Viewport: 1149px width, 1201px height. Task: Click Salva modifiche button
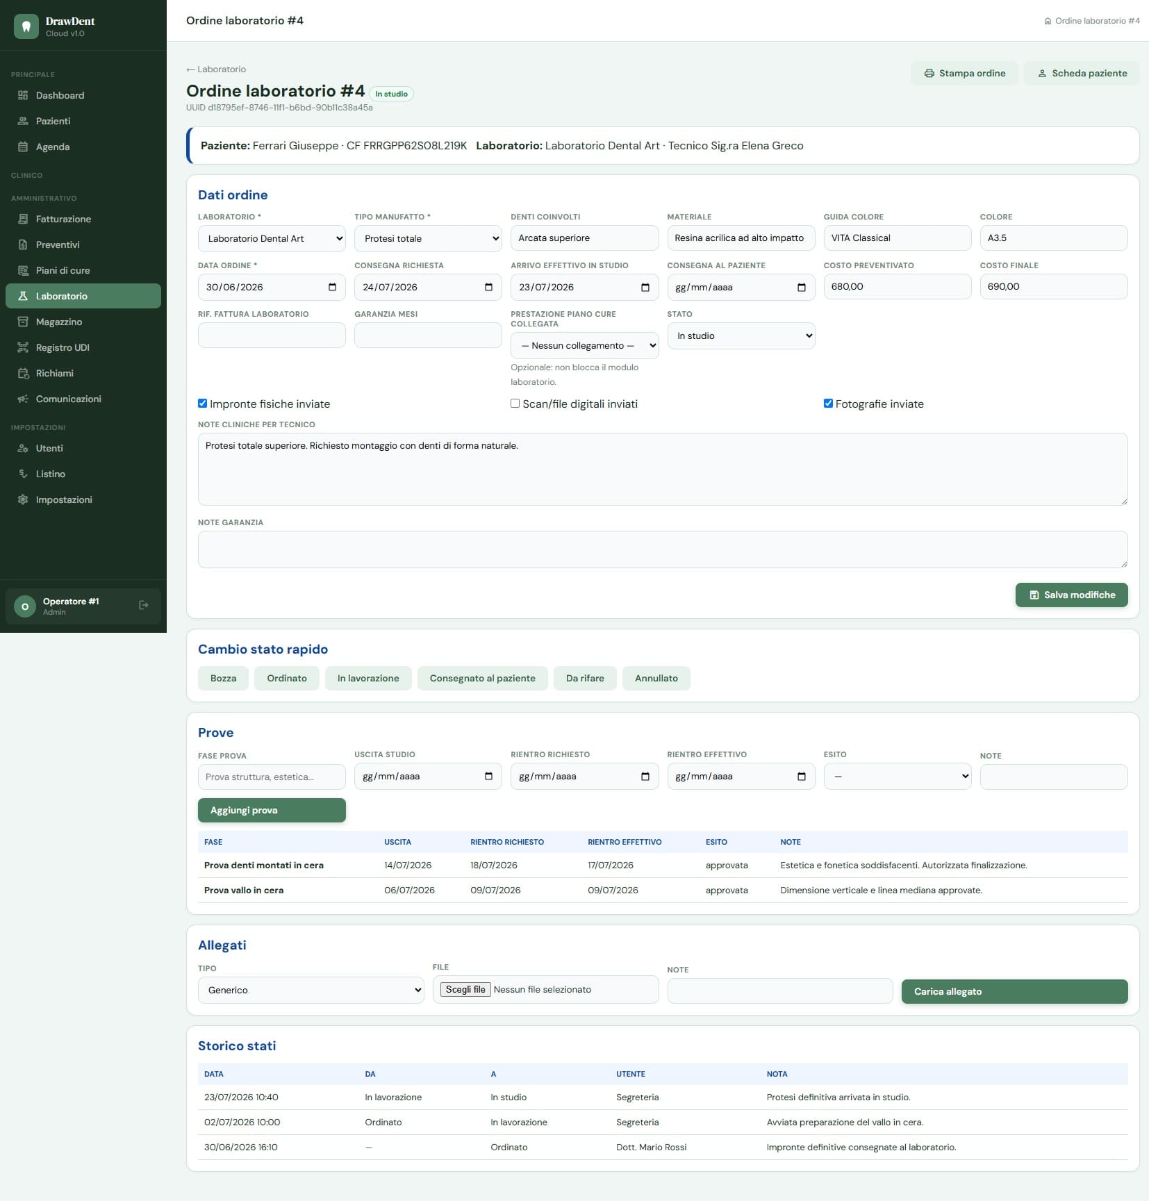point(1072,595)
